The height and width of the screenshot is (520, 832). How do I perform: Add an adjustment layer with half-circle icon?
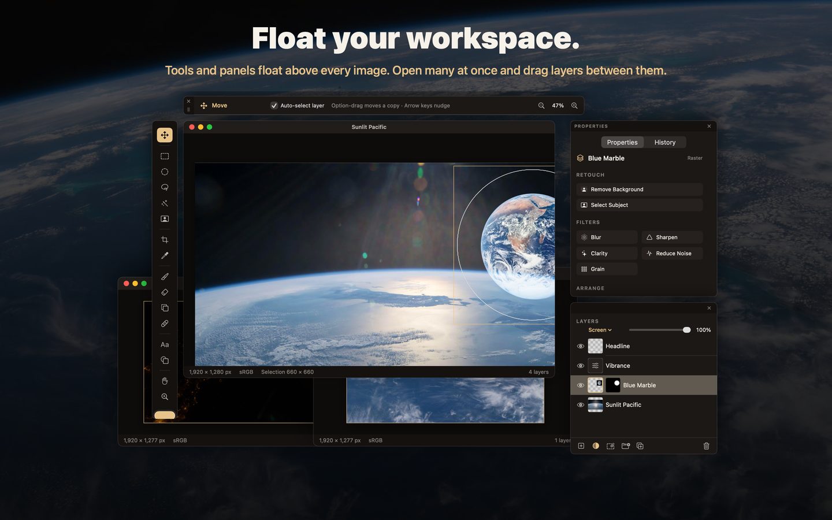point(596,446)
